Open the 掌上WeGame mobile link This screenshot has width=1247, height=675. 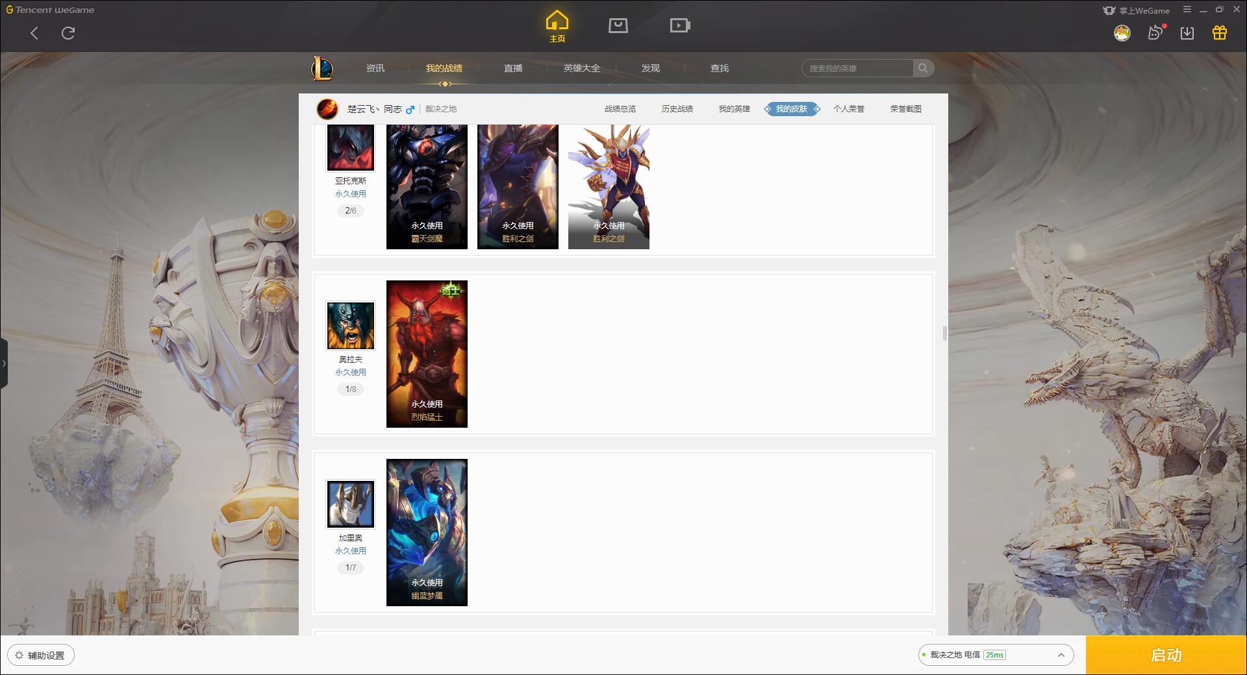point(1137,10)
